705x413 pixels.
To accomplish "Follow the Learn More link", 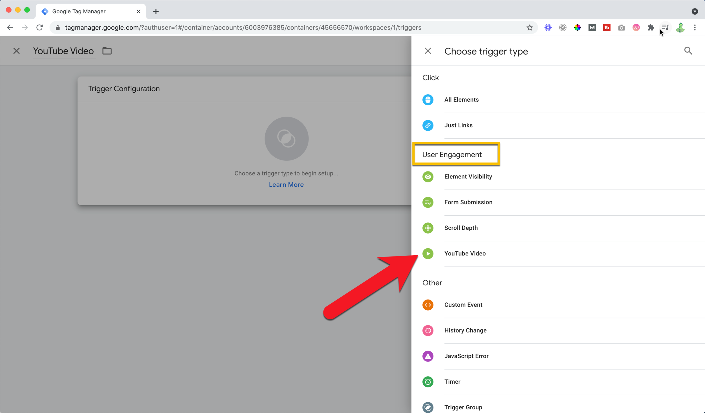I will click(x=286, y=185).
